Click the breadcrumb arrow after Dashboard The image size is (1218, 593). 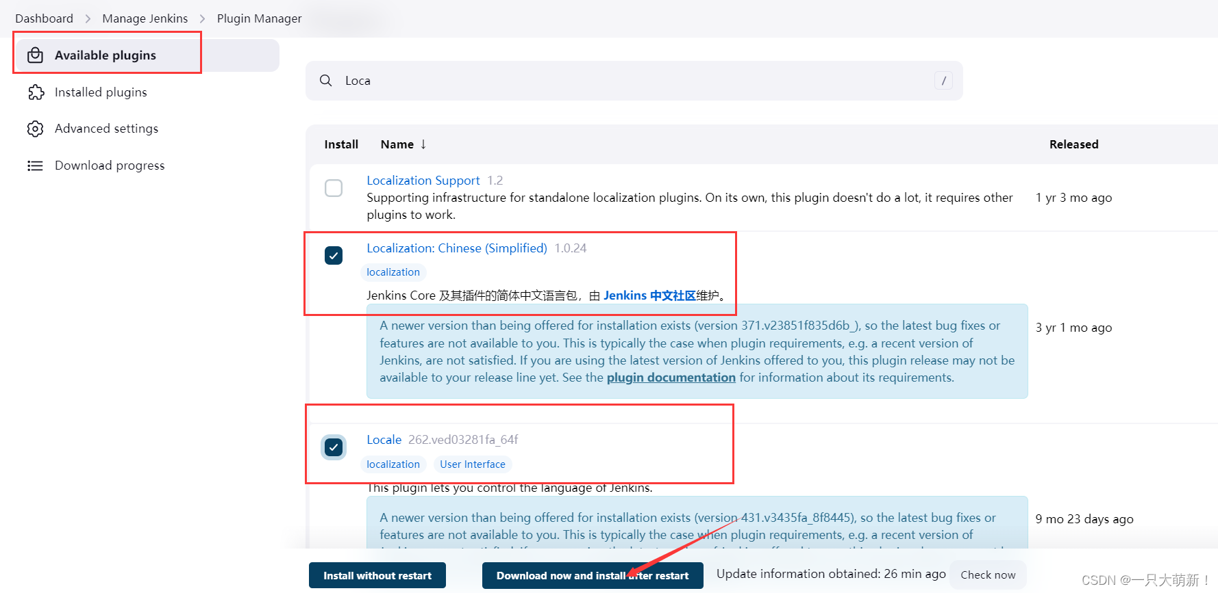[88, 18]
